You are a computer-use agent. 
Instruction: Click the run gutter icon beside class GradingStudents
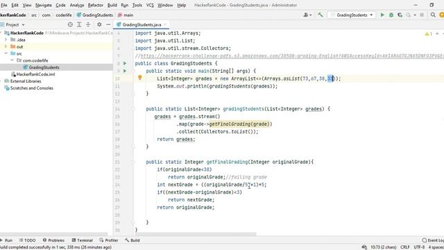pos(125,63)
